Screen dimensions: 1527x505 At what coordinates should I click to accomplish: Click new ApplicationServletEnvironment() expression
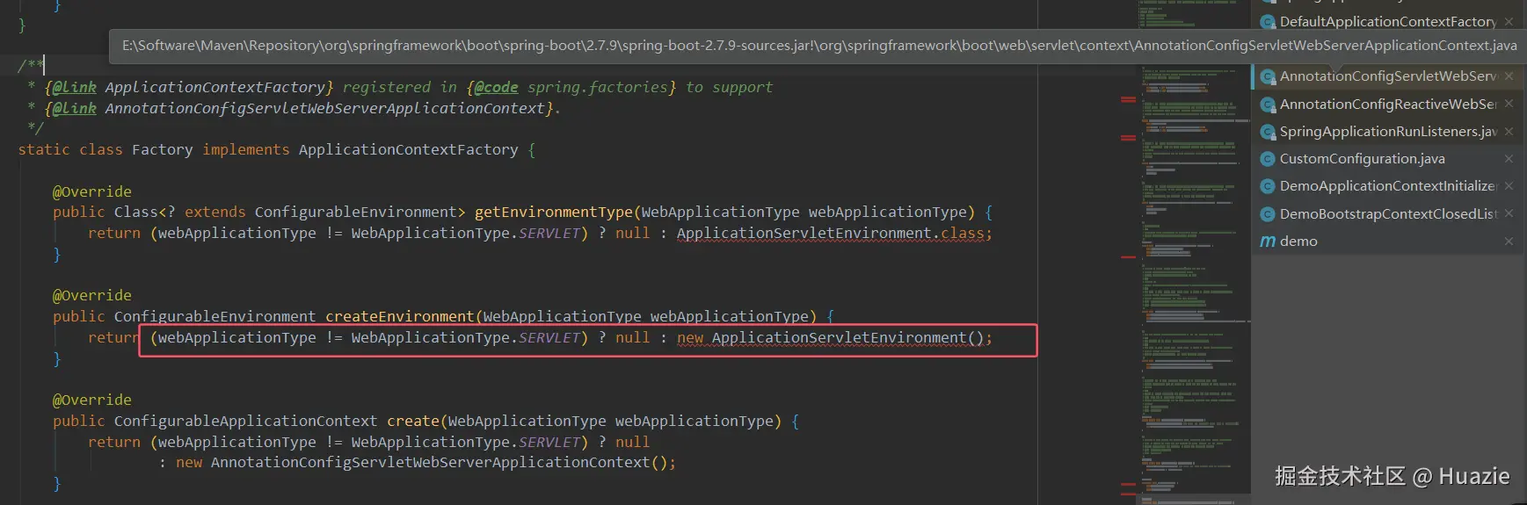click(831, 337)
